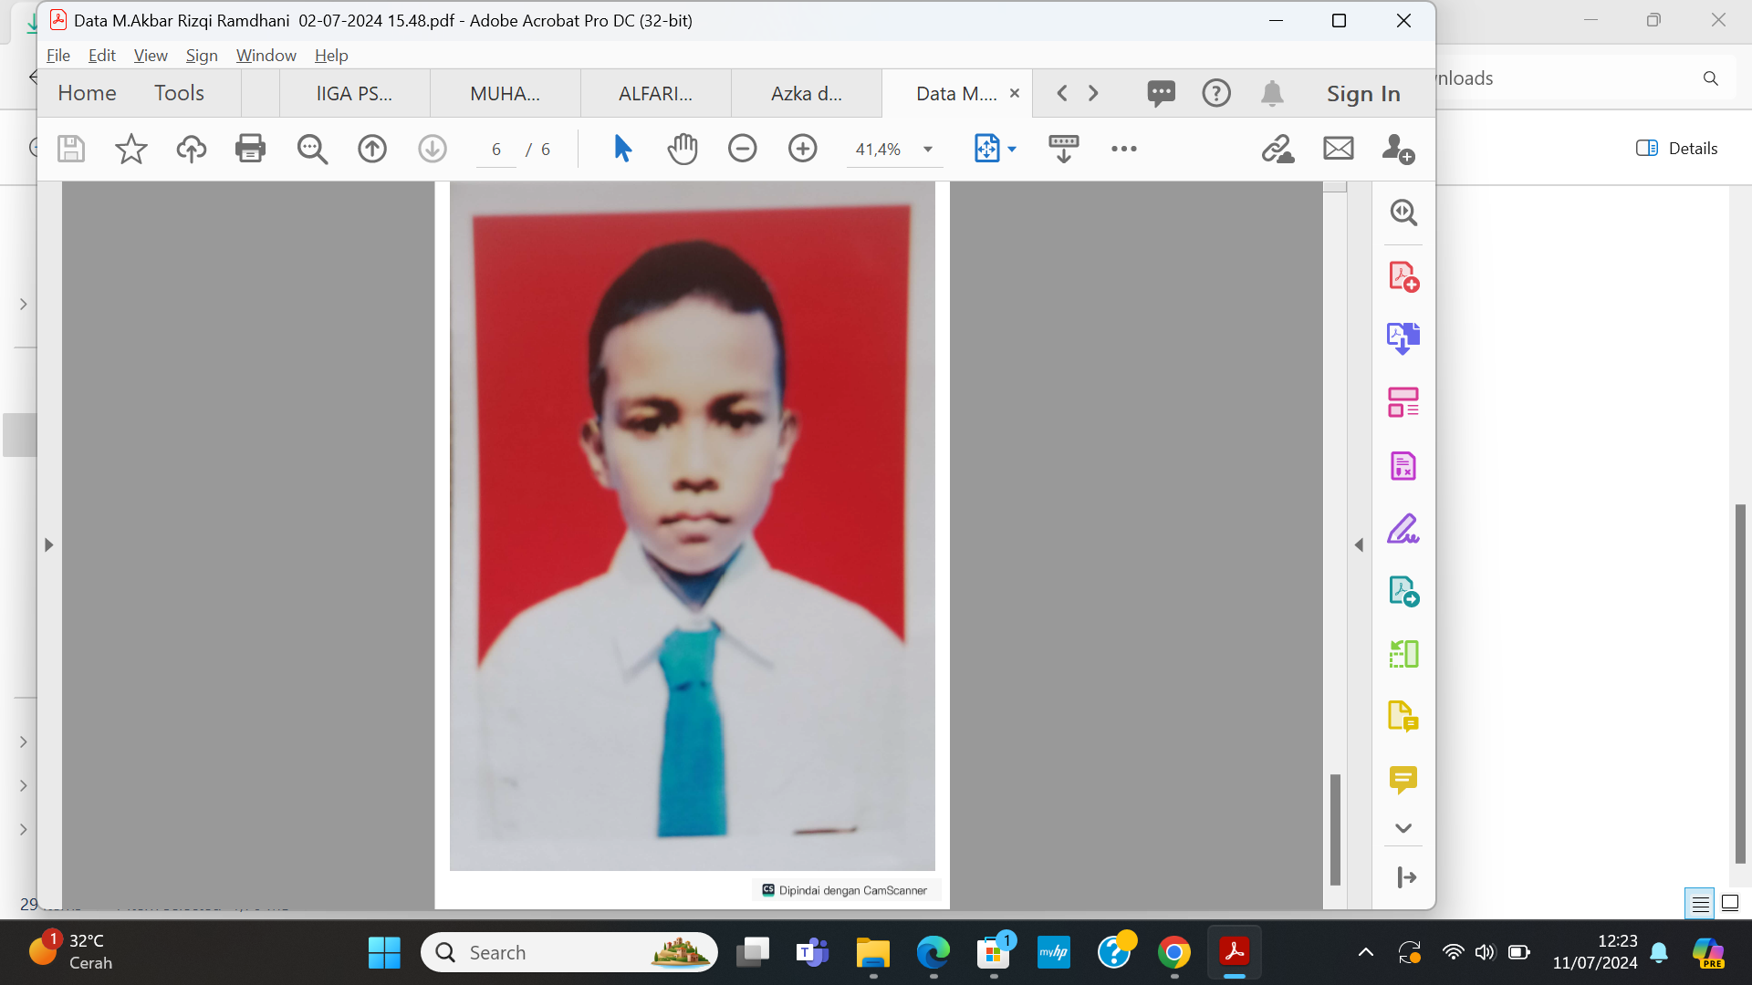Image resolution: width=1752 pixels, height=985 pixels.
Task: Click the Hand pan tool
Action: (682, 149)
